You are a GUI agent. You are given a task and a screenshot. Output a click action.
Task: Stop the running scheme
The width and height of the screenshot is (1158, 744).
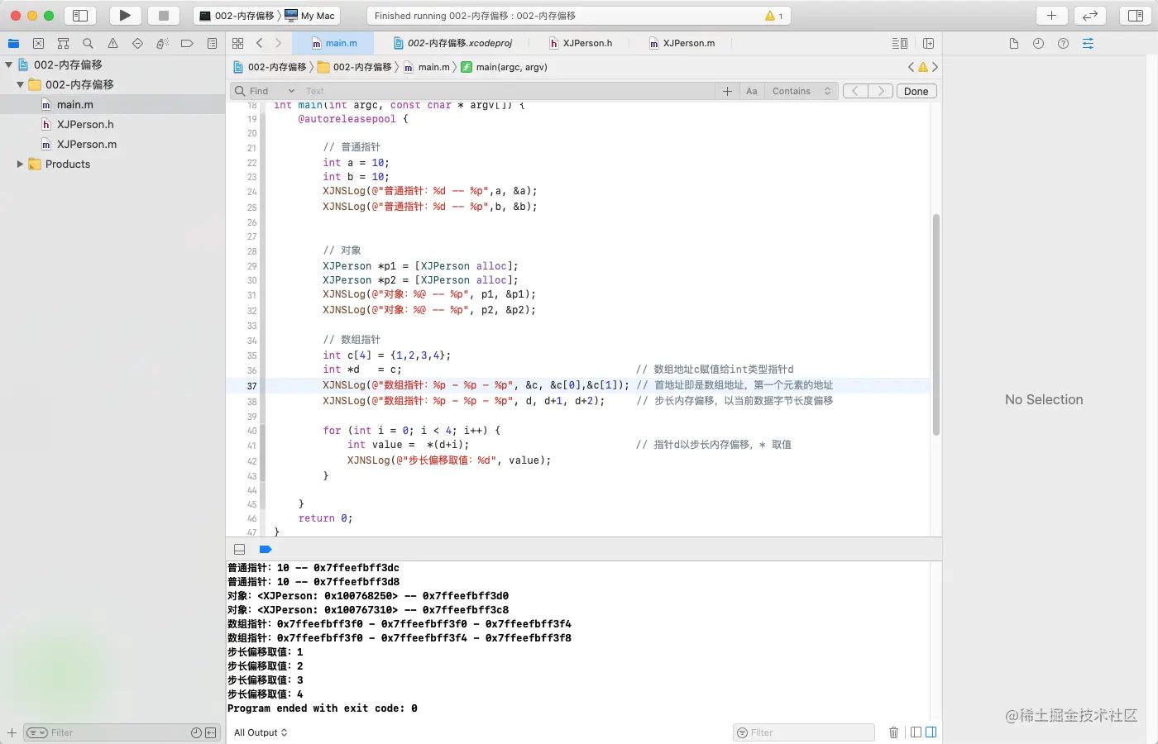point(164,16)
